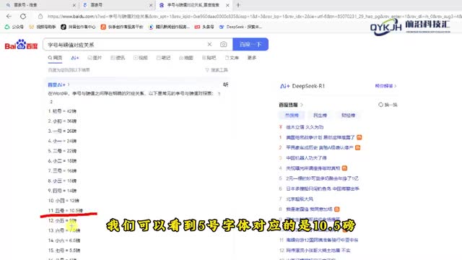Open the link at right of DeepSeek-R1
The width and height of the screenshot is (462, 260).
coord(385,86)
